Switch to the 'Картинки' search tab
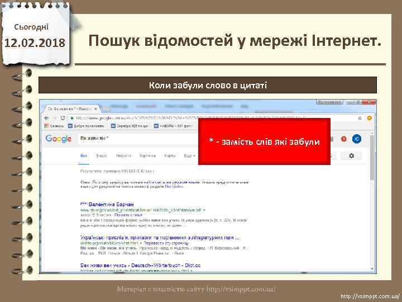402x302 pixels. tap(147, 155)
